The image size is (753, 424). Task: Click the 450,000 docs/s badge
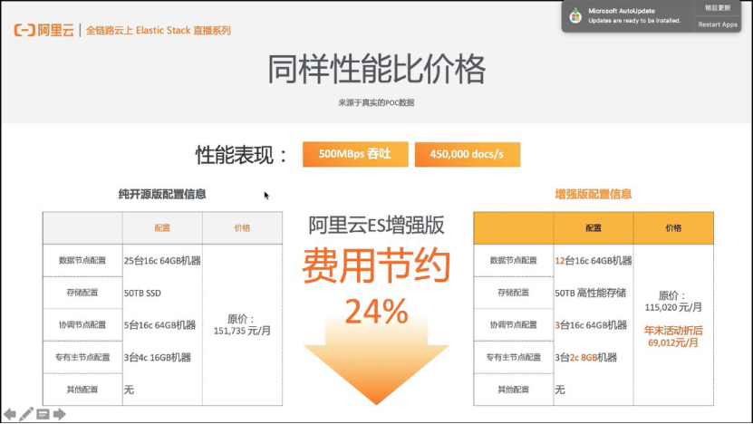point(468,154)
